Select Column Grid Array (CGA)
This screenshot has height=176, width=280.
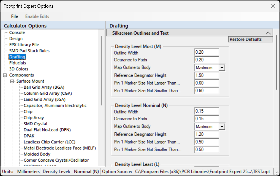tap(48, 93)
